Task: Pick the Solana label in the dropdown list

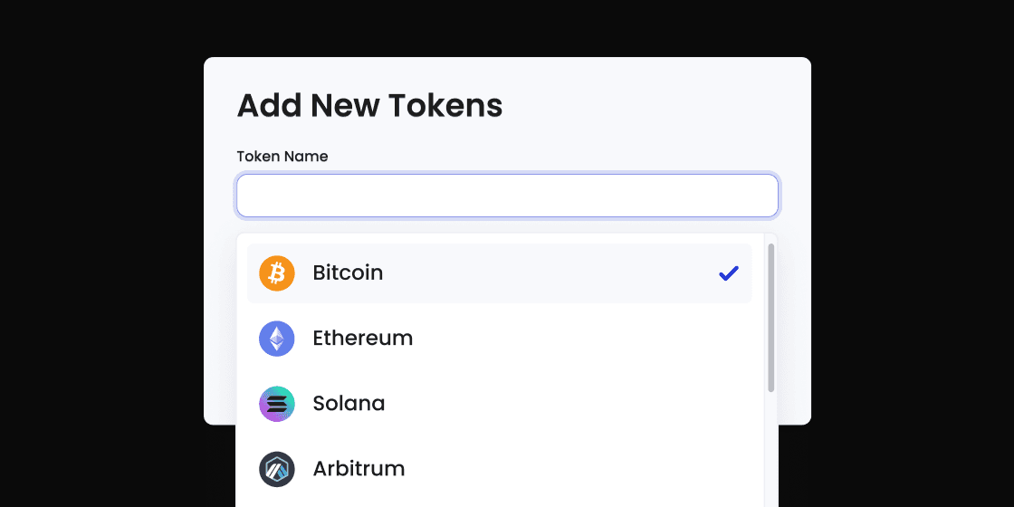Action: coord(349,404)
